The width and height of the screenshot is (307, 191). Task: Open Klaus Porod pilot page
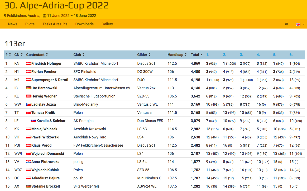click(x=41, y=145)
